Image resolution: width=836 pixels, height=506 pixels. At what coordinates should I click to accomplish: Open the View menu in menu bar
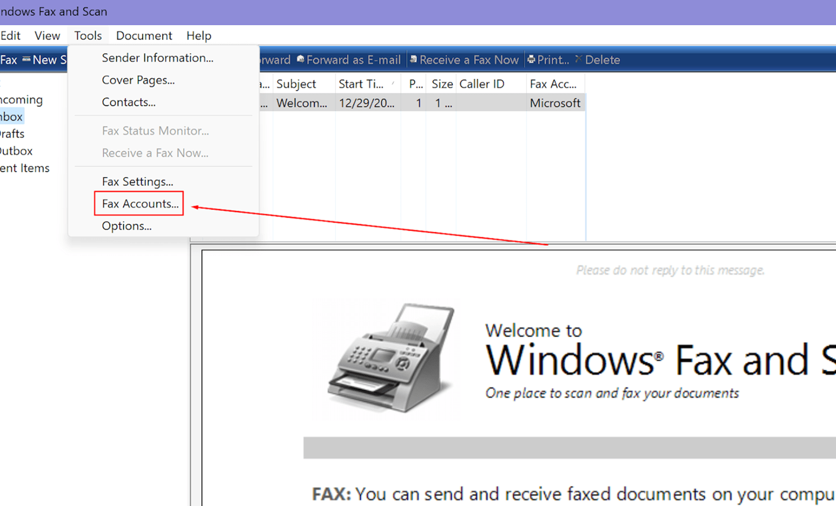[47, 35]
